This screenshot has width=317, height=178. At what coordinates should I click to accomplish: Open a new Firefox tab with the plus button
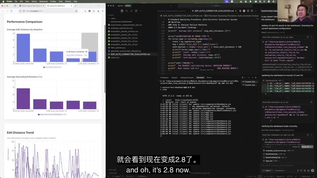[76, 6]
